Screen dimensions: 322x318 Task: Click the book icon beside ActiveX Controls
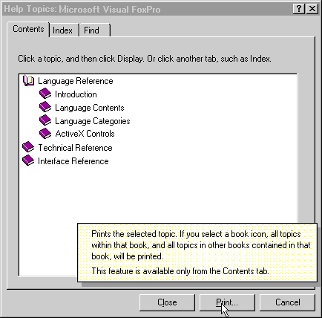coord(45,134)
